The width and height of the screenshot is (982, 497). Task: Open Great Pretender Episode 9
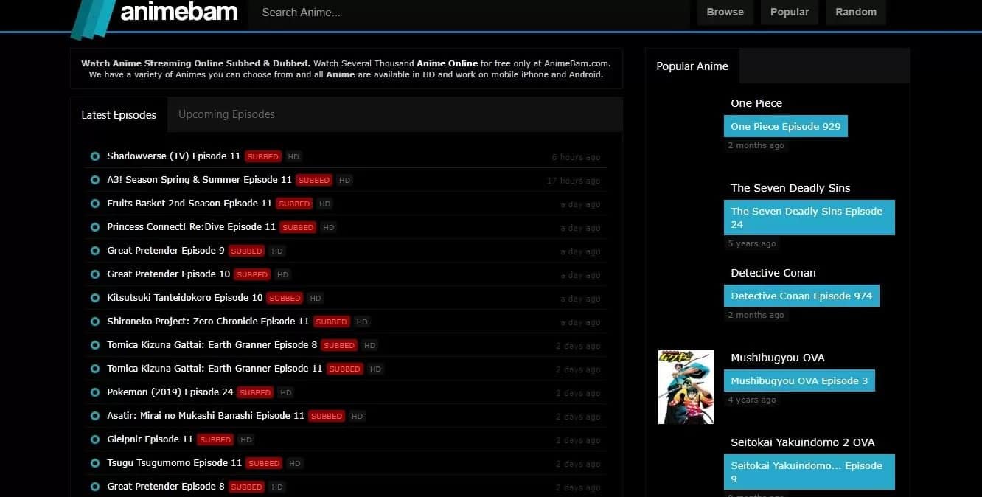tap(166, 251)
